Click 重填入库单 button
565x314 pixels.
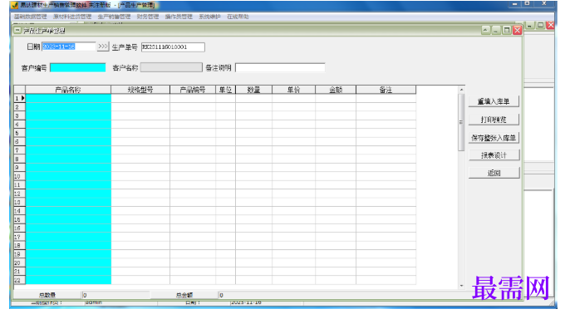pyautogui.click(x=494, y=101)
